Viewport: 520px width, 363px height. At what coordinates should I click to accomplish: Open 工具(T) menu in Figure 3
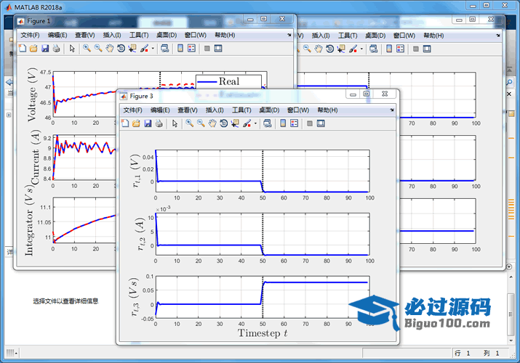pyautogui.click(x=241, y=110)
